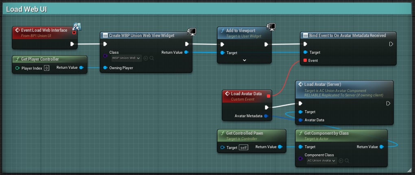Click the browse magnifier beside AC Union Avatar class
The width and height of the screenshot is (415, 175).
point(347,161)
